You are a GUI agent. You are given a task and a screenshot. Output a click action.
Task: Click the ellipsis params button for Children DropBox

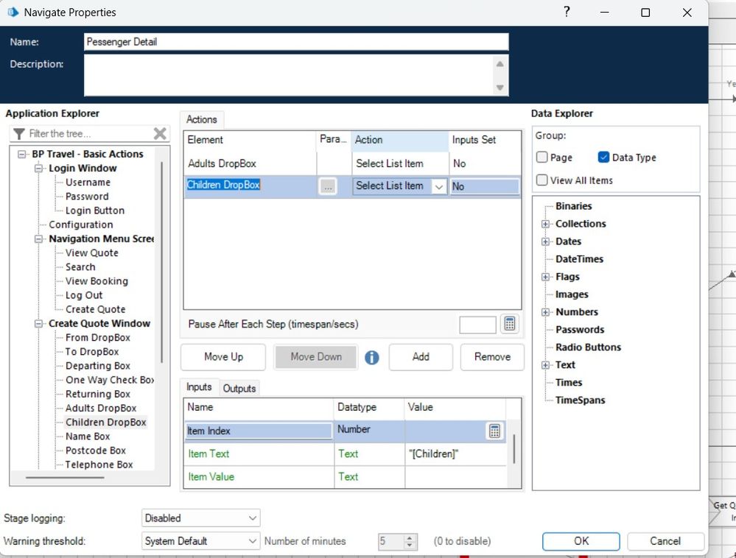pos(328,187)
